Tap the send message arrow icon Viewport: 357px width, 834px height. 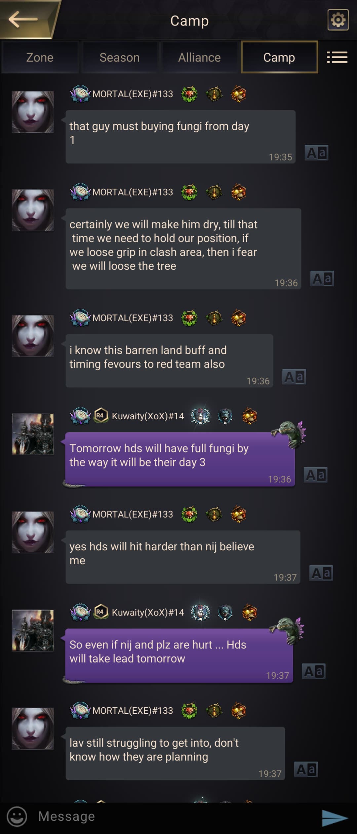(335, 818)
